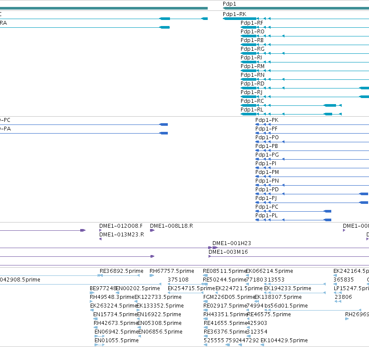Select protein Pdp1-PF
This screenshot has width=369, height=347.
[x=266, y=129]
